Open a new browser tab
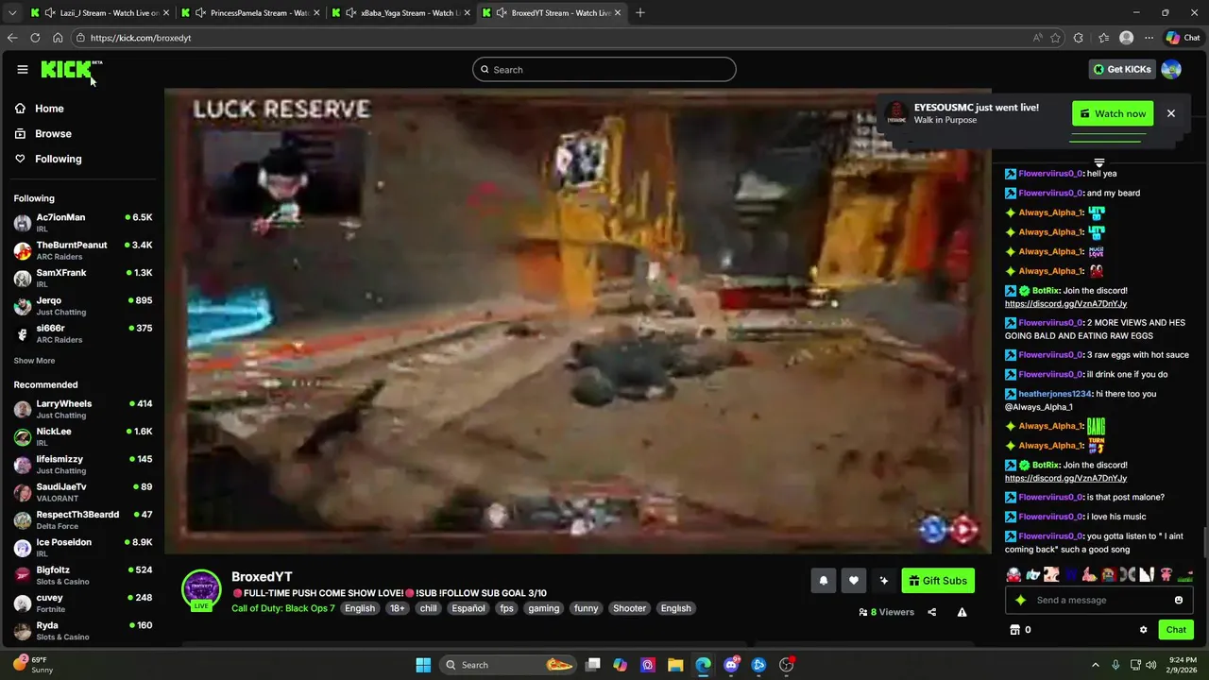Image resolution: width=1209 pixels, height=680 pixels. click(639, 13)
